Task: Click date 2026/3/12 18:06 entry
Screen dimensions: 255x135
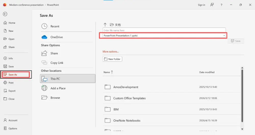Action: 208,98
